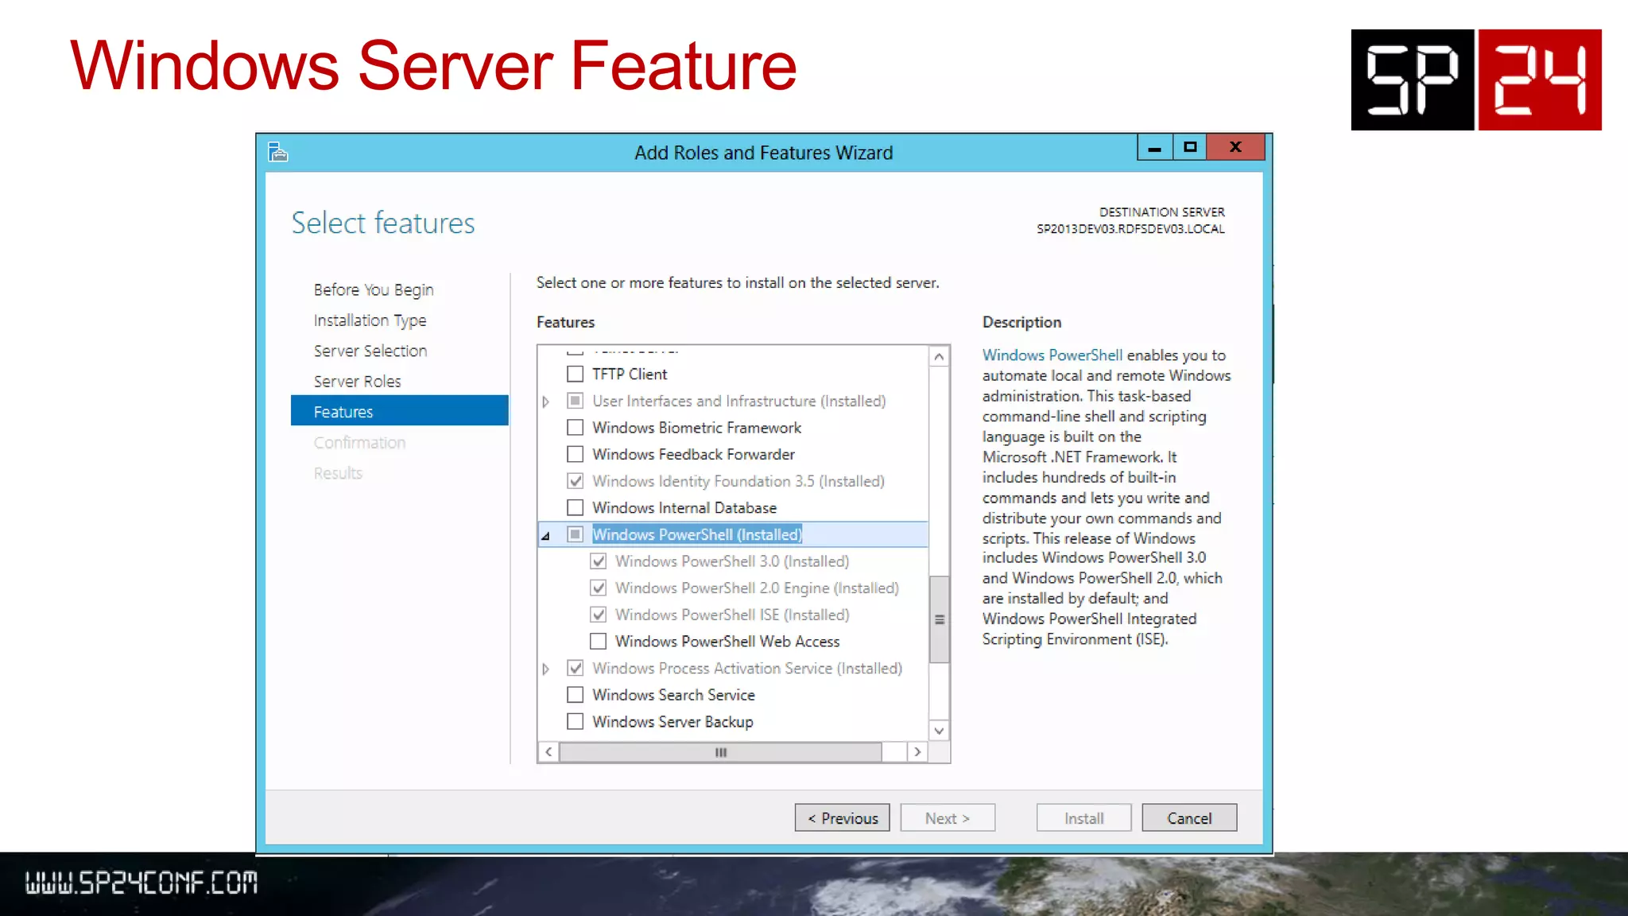The width and height of the screenshot is (1628, 916).
Task: Check the TFTP Client feature
Action: [x=575, y=374]
